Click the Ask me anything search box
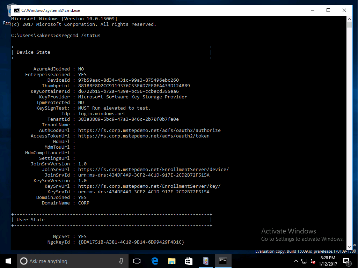The height and width of the screenshot is (268, 358). tap(70, 261)
